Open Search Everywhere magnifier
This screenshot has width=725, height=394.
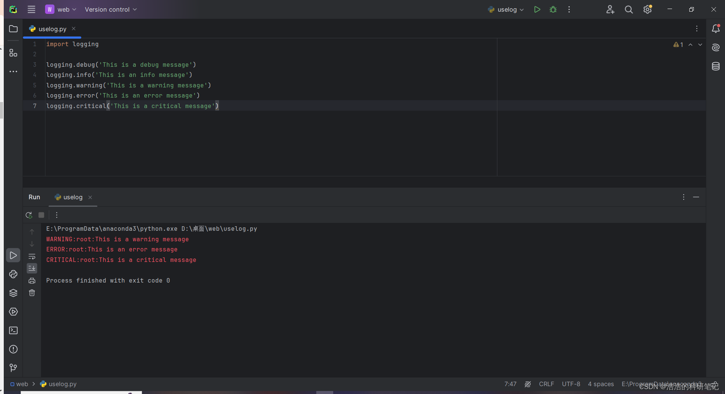click(x=629, y=9)
